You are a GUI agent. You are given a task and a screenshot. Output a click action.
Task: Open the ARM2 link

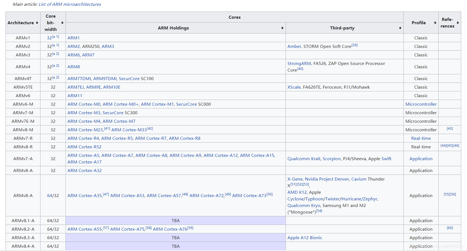pos(74,47)
